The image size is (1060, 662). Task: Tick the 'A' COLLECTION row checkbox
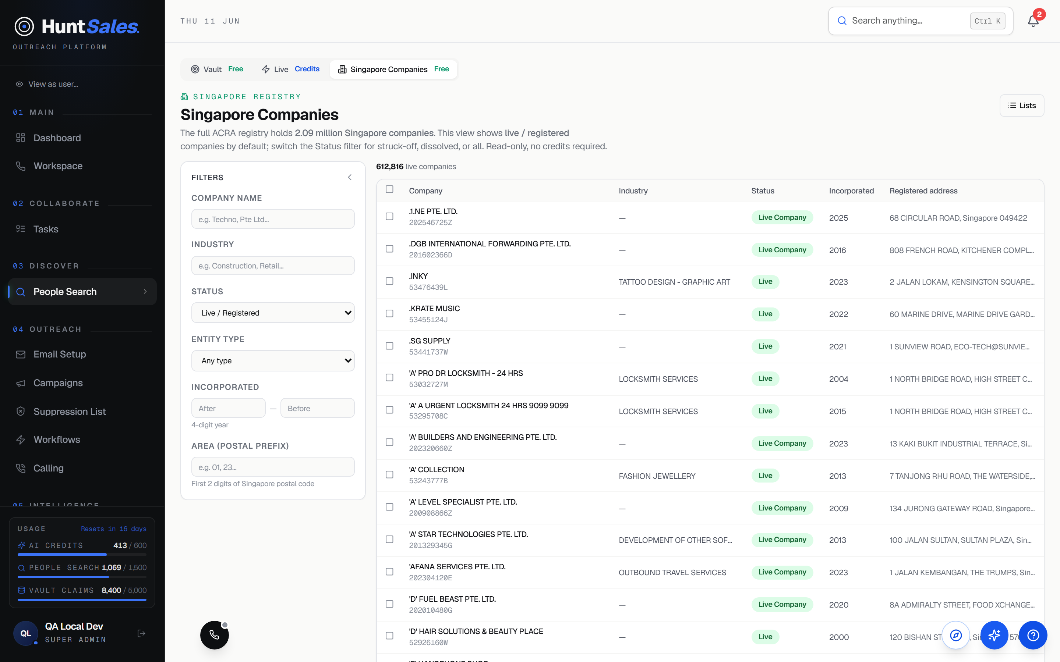pos(389,474)
